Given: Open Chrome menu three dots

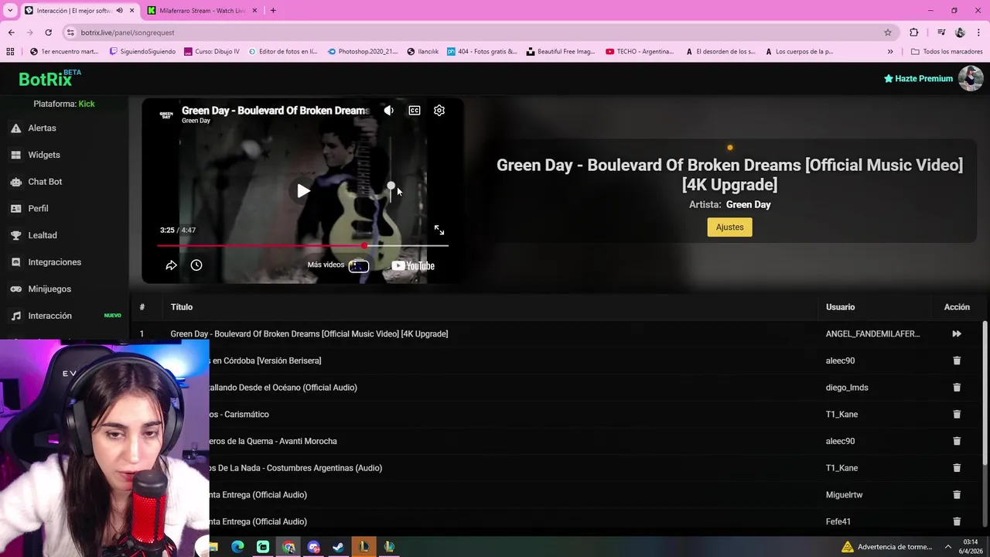Looking at the screenshot, I should (979, 32).
